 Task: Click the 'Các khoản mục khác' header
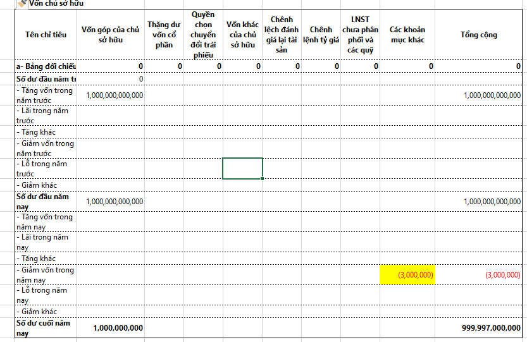pyautogui.click(x=407, y=35)
